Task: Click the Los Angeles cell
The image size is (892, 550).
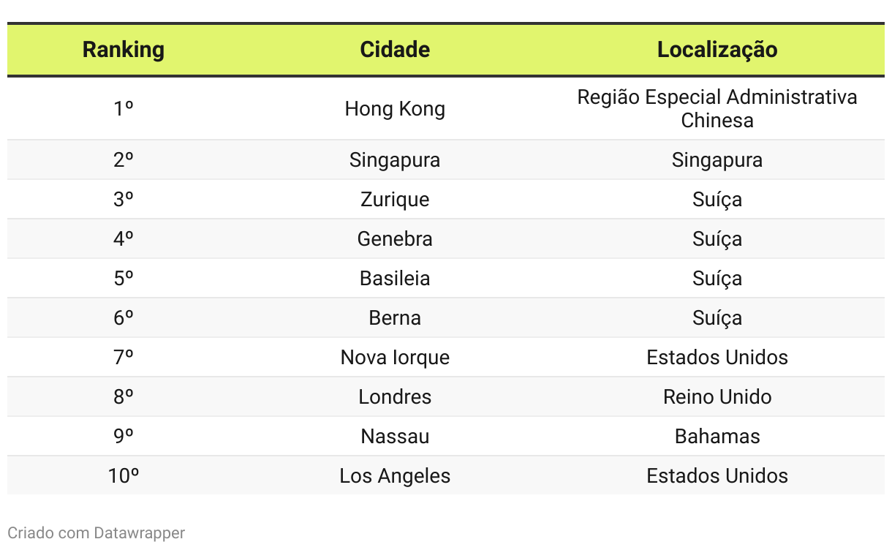Action: point(395,476)
